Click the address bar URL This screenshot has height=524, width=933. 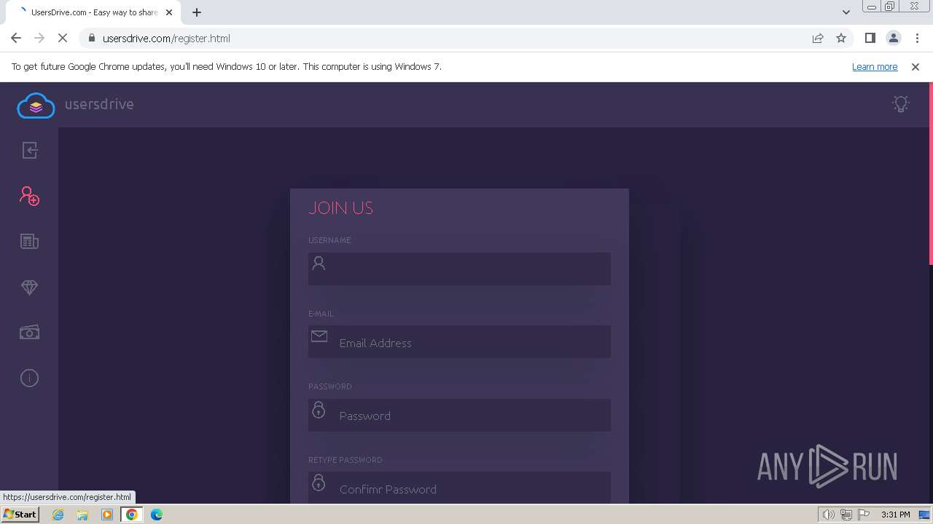click(166, 39)
